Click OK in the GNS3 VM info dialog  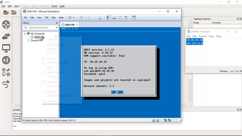(x=117, y=92)
